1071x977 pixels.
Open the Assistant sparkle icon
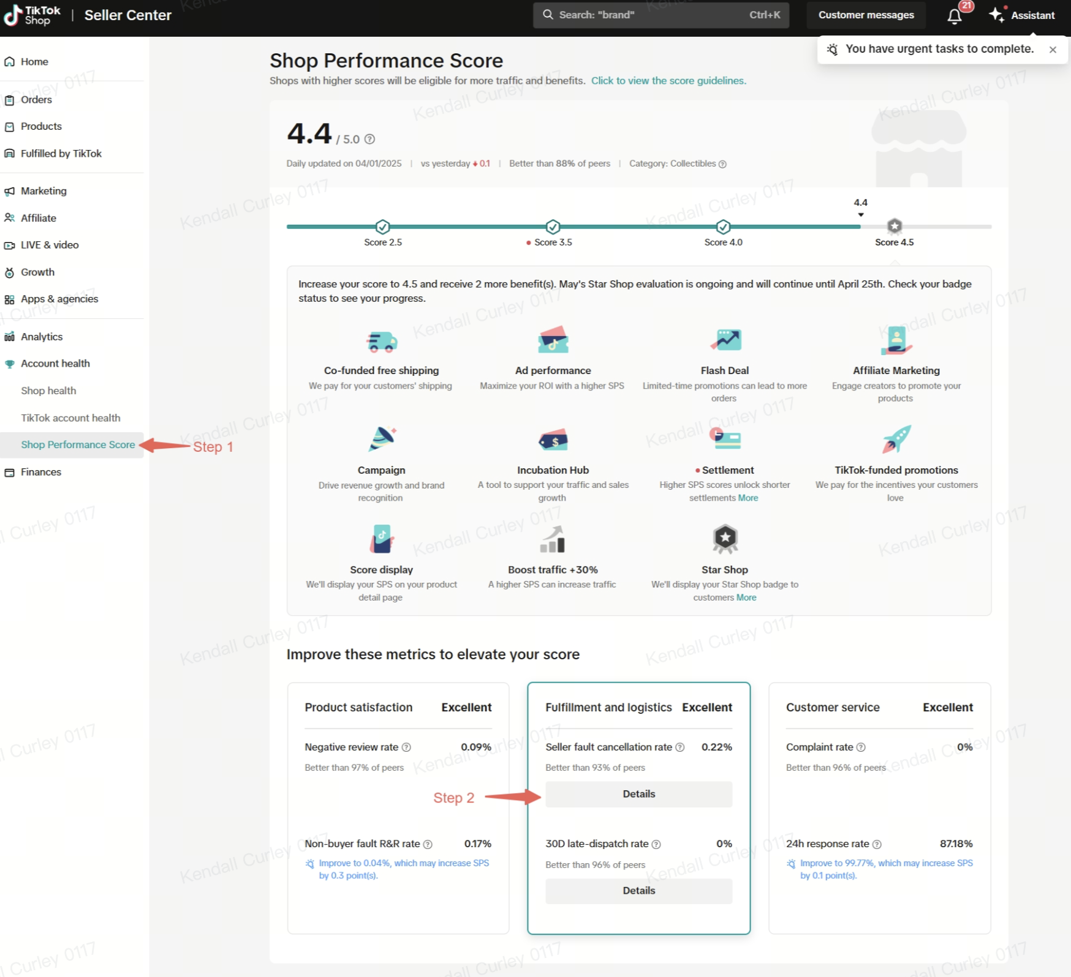[x=996, y=15]
